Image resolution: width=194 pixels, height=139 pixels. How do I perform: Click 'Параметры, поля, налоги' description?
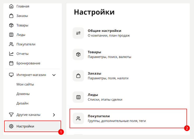(108, 78)
